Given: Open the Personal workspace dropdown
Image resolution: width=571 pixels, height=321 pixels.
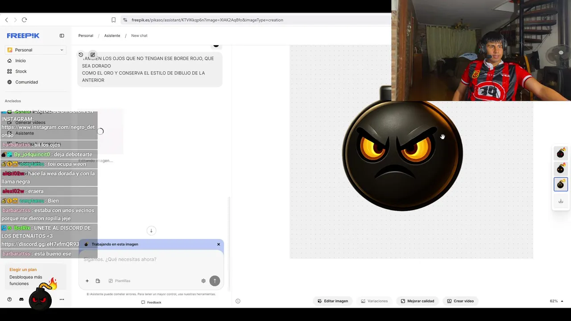Looking at the screenshot, I should click(36, 50).
